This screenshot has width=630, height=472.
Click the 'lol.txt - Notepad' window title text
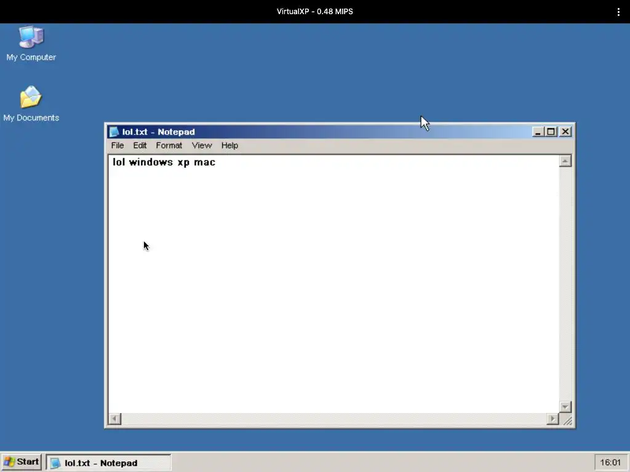pos(158,132)
